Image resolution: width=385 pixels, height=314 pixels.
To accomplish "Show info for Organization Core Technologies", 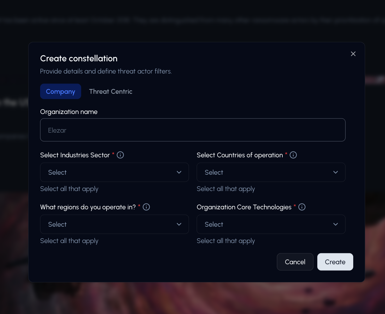I will [x=302, y=207].
